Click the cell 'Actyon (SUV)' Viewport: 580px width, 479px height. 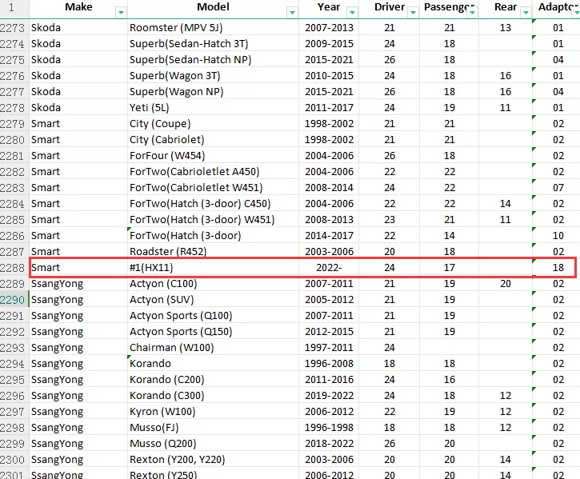click(x=213, y=300)
